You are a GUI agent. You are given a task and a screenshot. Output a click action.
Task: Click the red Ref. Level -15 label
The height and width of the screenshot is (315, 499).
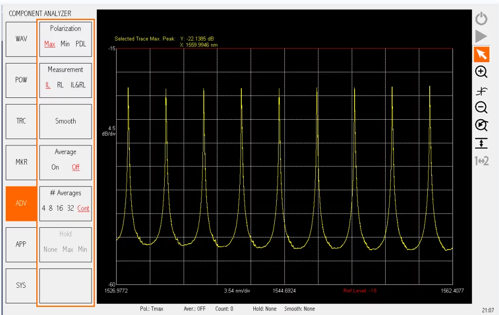tap(359, 291)
